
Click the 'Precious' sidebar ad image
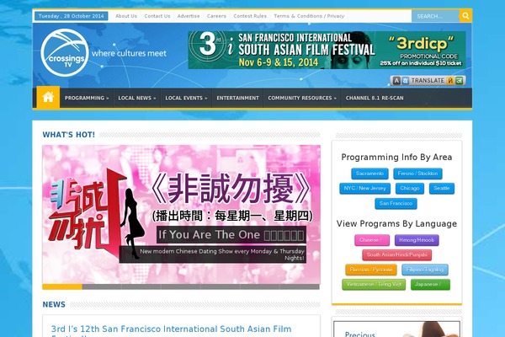[396, 329]
